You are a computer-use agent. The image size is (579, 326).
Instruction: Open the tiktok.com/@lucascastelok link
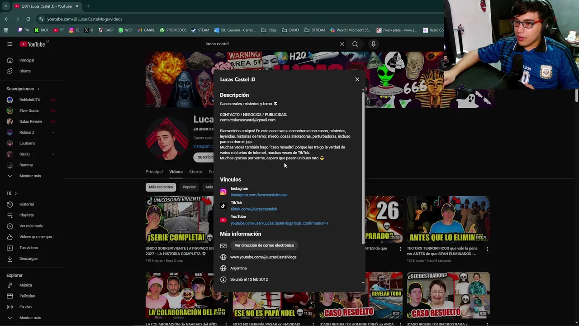click(254, 209)
